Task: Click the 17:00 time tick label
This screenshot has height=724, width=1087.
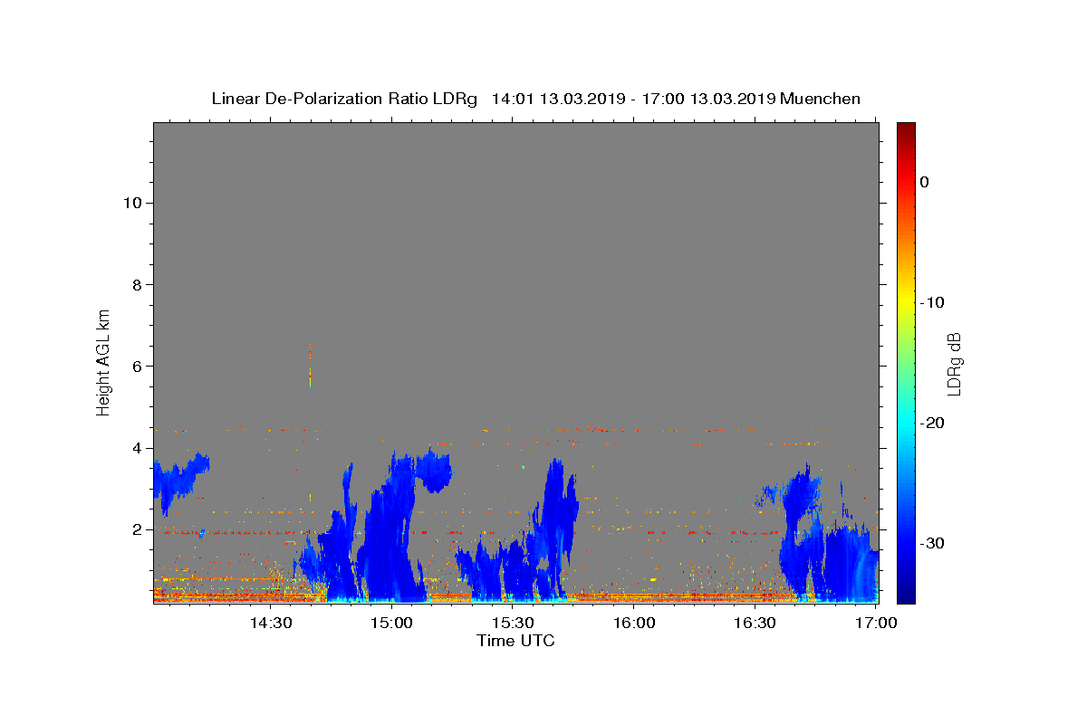Action: (876, 623)
